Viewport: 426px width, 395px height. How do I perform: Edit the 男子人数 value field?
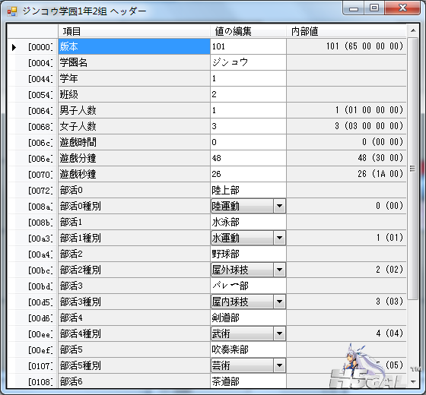248,110
